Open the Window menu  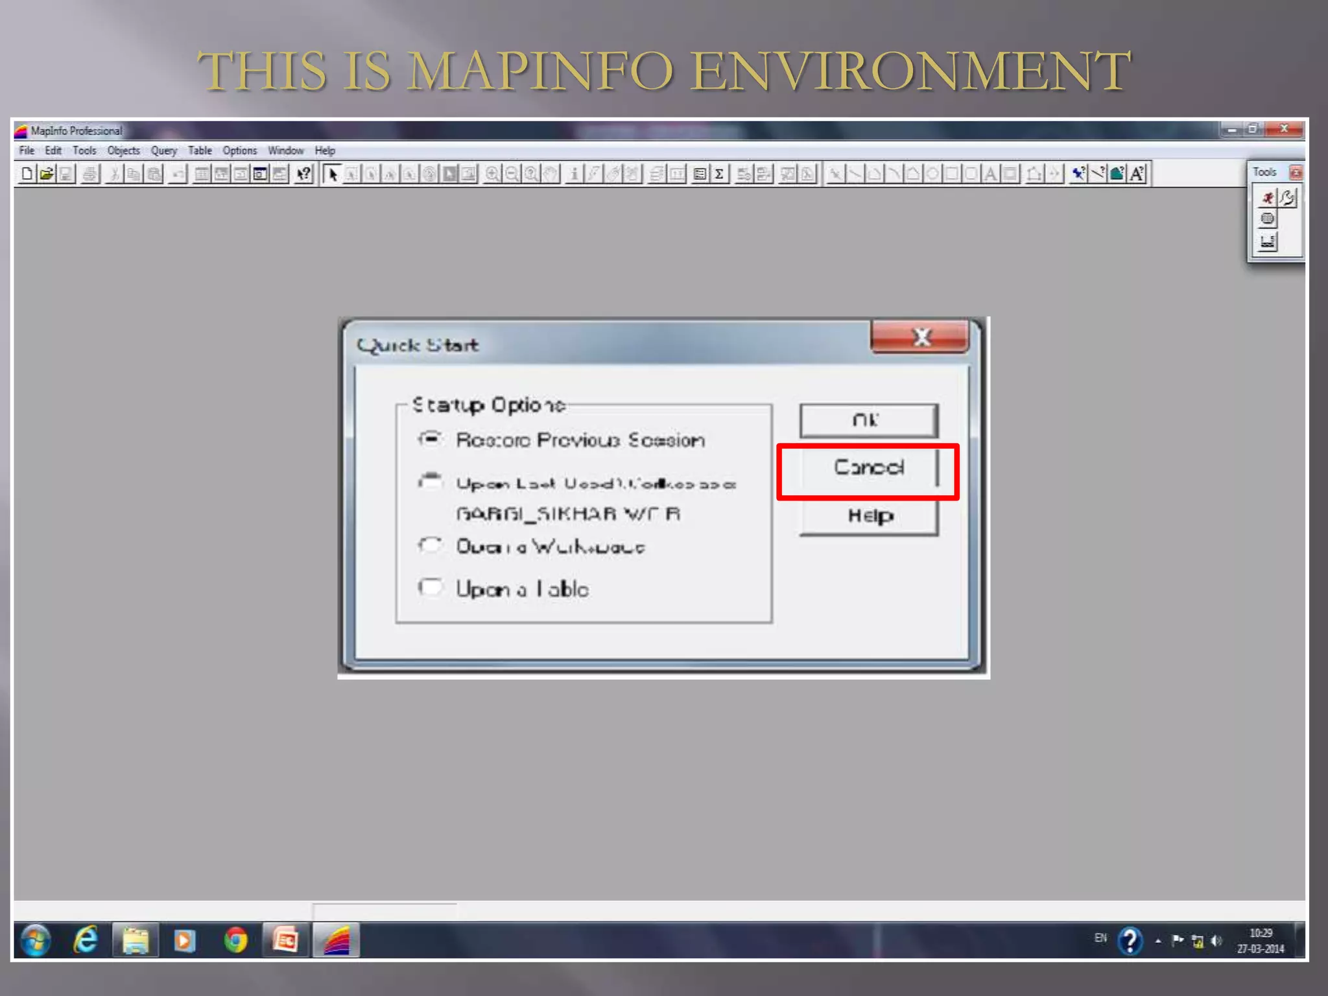point(286,150)
